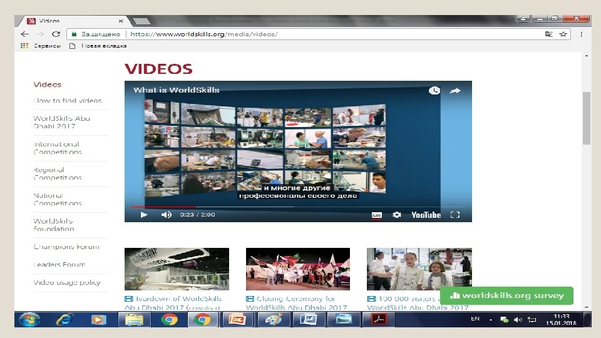Switch to first Chrome taskbar icon

[169, 319]
